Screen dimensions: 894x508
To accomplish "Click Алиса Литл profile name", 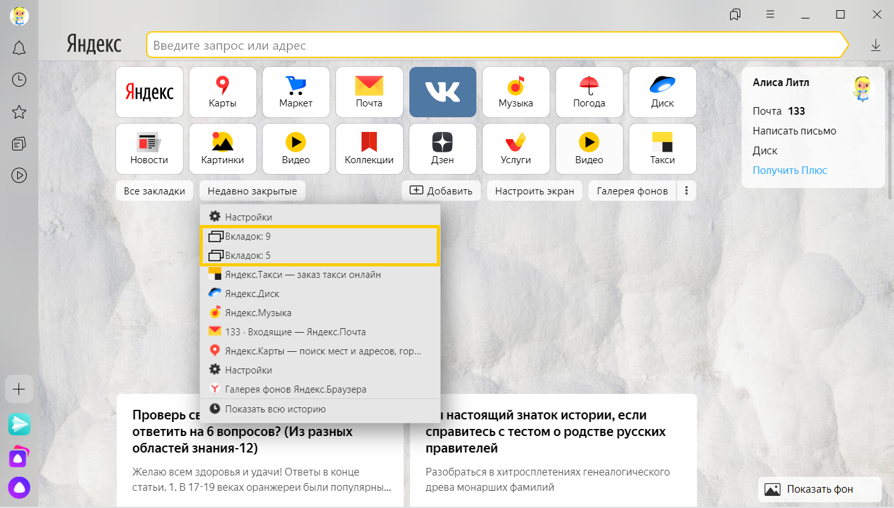I will coord(781,82).
